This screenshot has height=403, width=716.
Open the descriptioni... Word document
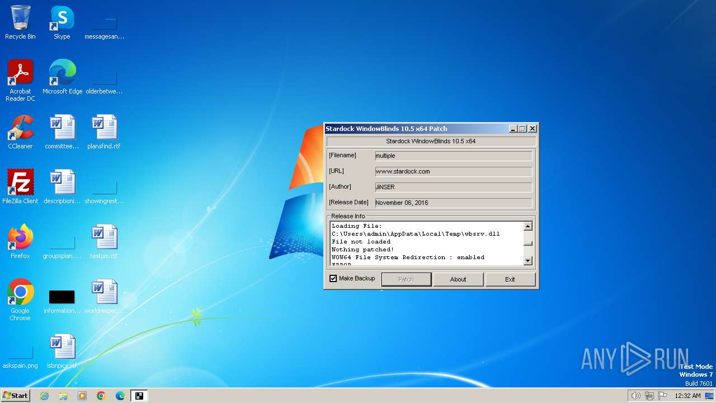click(x=62, y=186)
